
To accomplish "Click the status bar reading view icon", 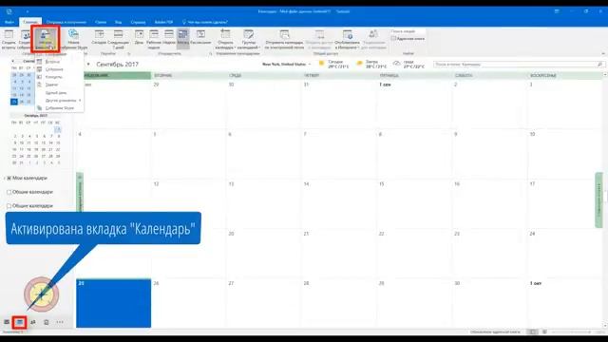I will coord(544,332).
